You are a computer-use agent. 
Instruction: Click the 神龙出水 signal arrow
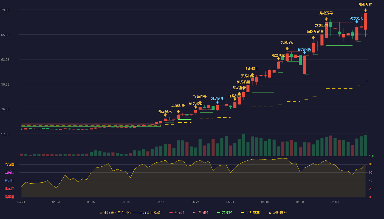(x=196, y=107)
